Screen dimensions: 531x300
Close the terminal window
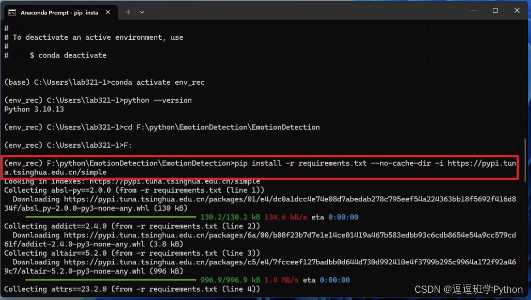coord(517,10)
